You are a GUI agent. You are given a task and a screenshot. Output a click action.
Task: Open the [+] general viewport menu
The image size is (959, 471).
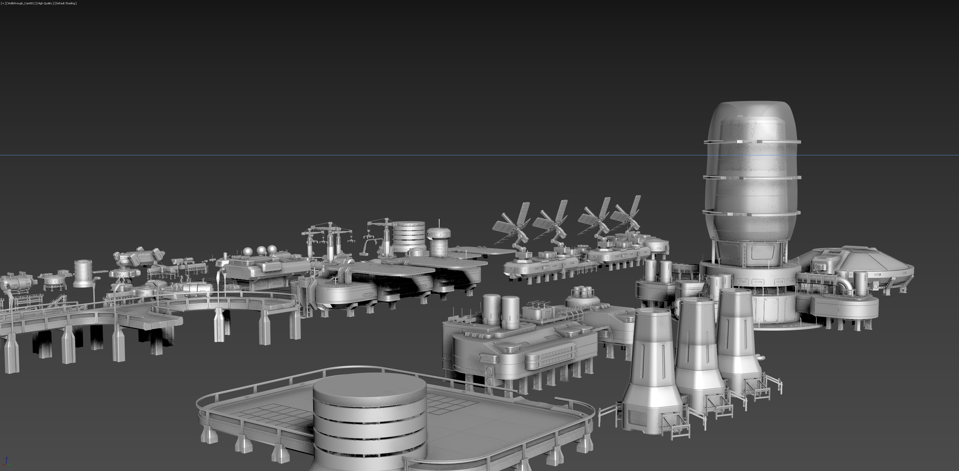pyautogui.click(x=3, y=3)
